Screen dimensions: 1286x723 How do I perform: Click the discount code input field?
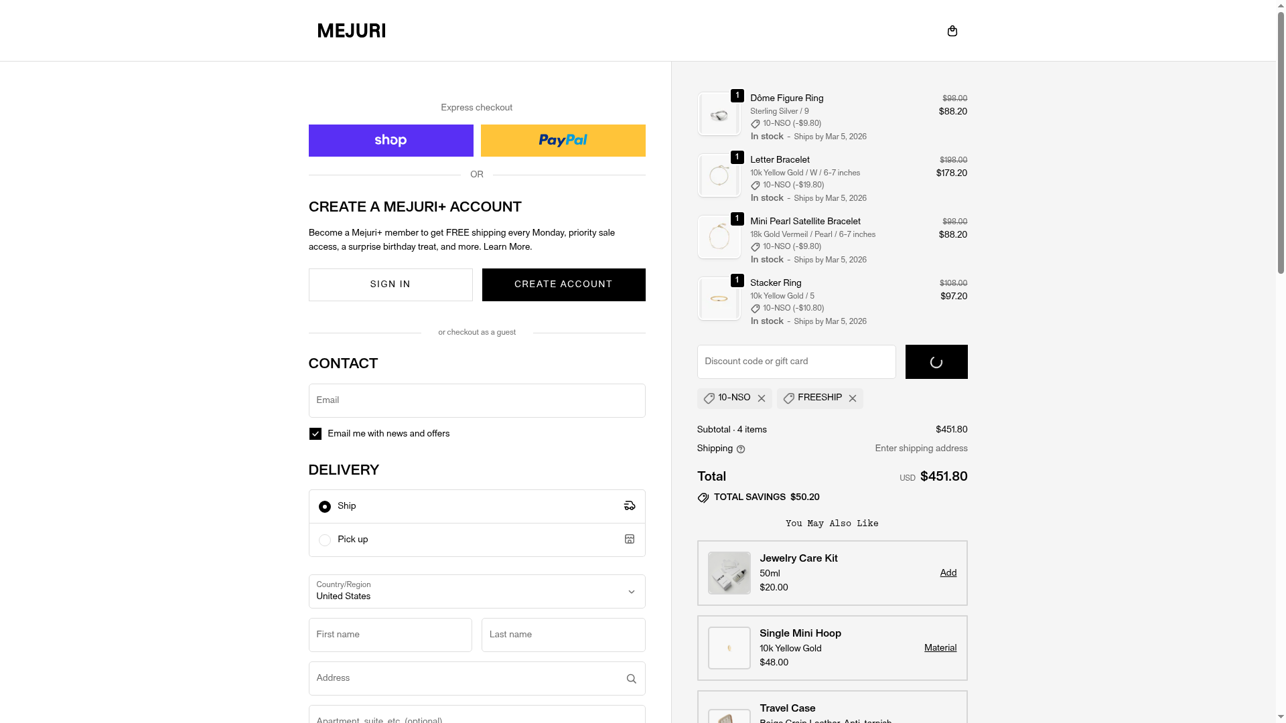(796, 361)
